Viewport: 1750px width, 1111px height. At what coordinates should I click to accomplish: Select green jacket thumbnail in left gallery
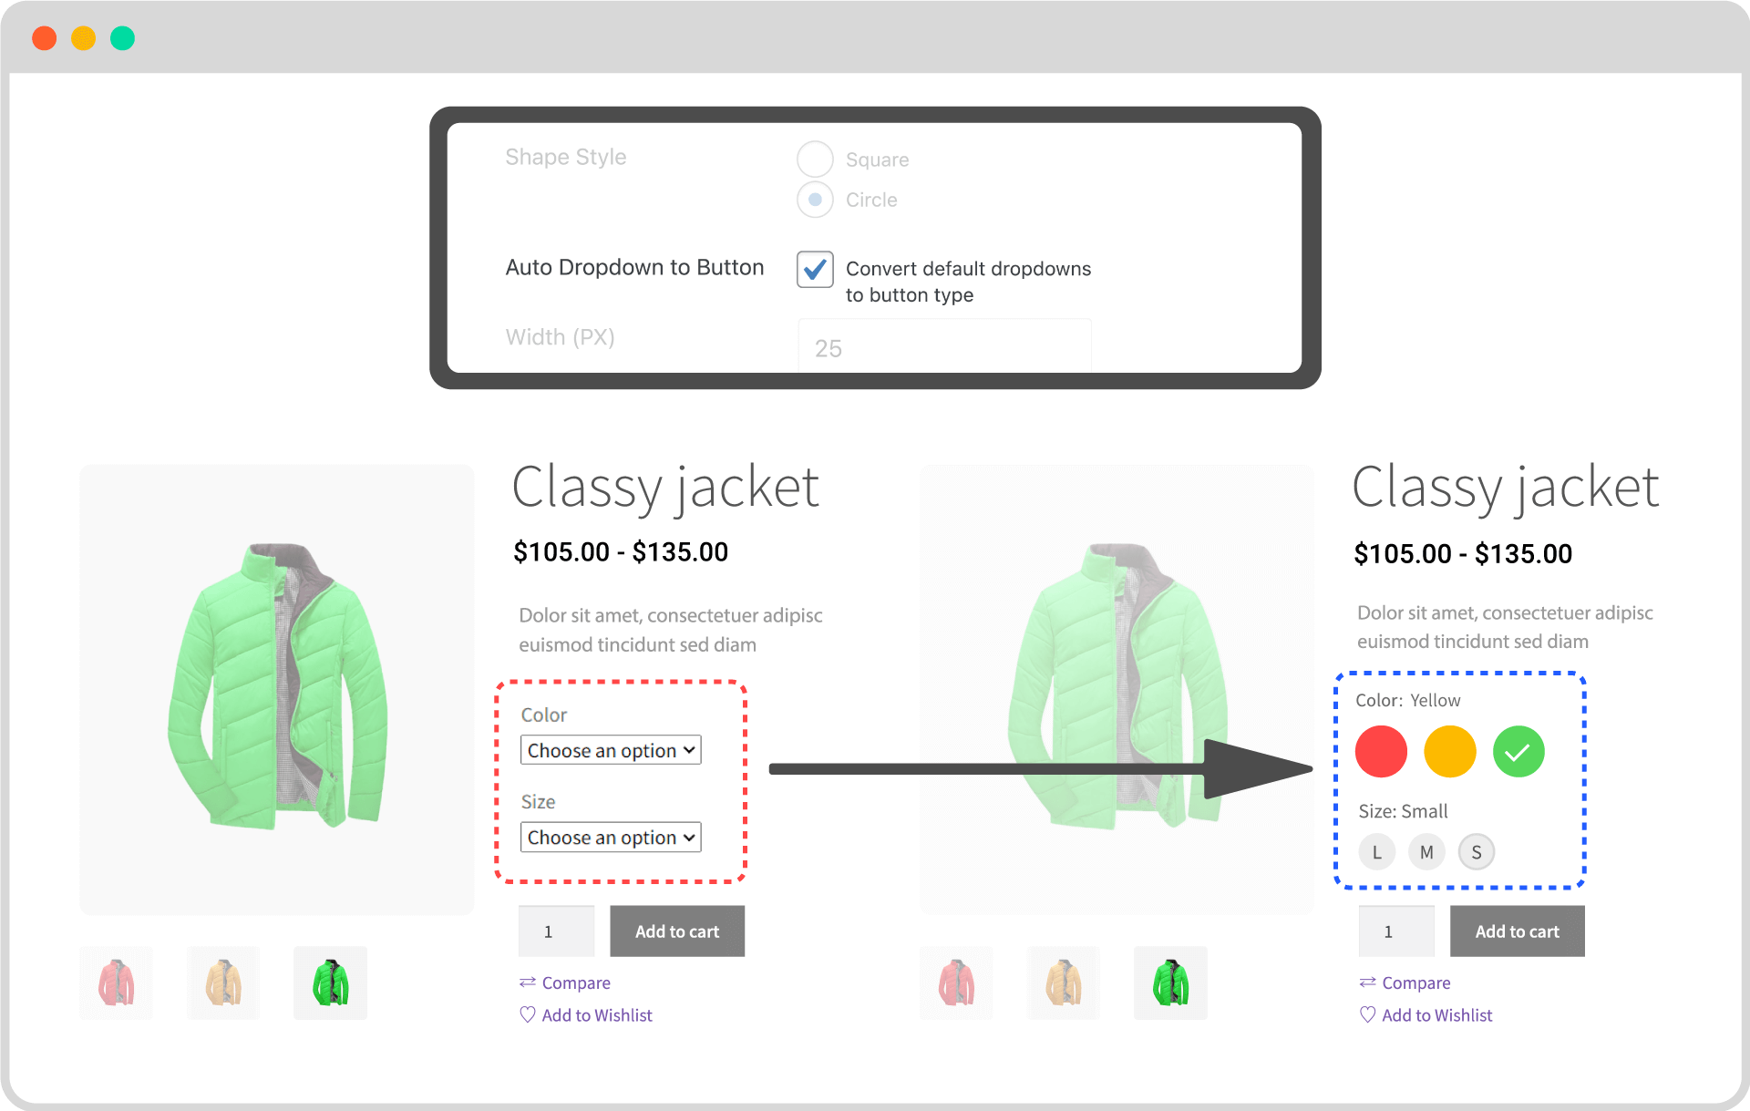(330, 982)
